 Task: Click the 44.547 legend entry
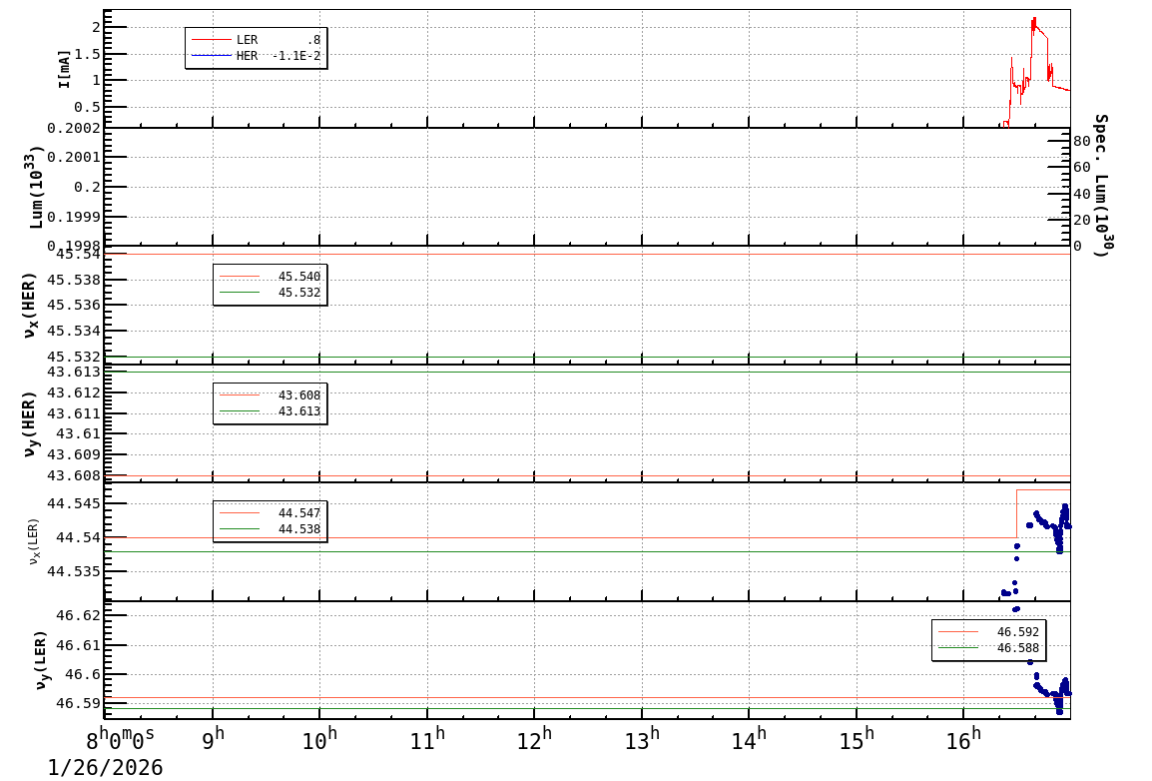[270, 513]
